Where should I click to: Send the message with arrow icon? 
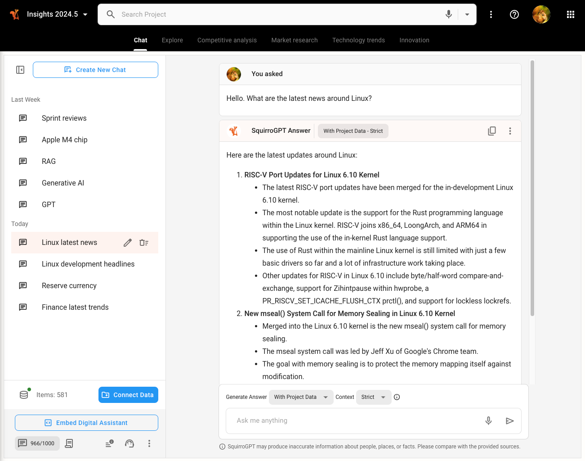click(509, 421)
